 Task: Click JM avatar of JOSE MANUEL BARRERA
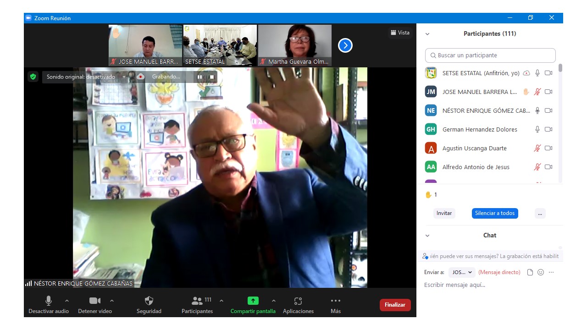coord(431,92)
